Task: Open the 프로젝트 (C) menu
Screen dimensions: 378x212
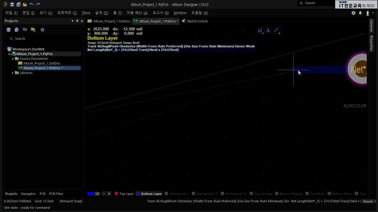Action: click(x=67, y=13)
